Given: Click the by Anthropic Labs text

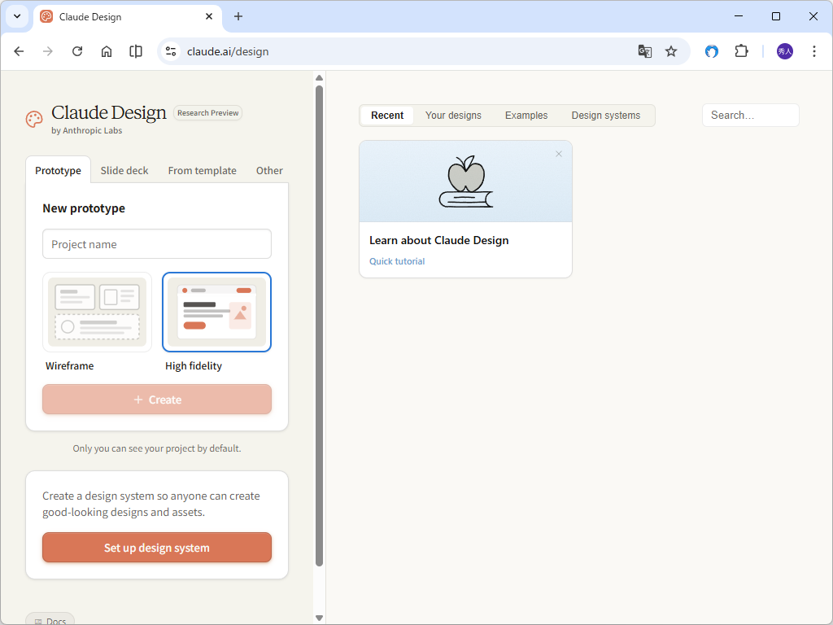Looking at the screenshot, I should (86, 131).
